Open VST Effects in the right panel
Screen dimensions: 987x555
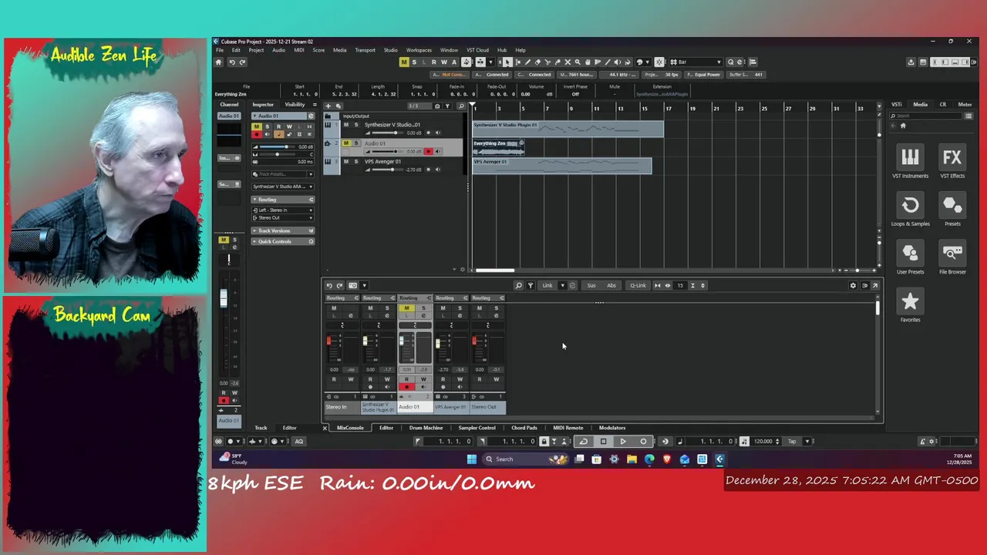pos(952,162)
